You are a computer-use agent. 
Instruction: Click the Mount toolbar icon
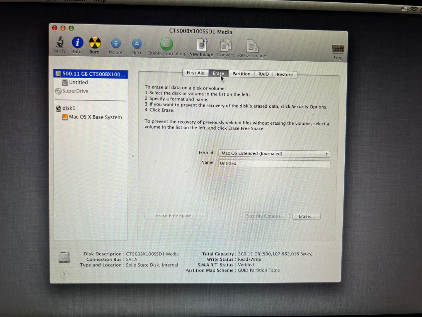tap(116, 44)
